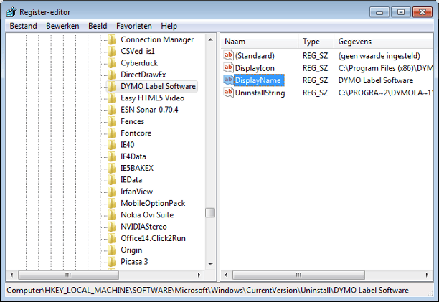Select the Origin registry key
This screenshot has height=302, width=439.
tap(131, 250)
